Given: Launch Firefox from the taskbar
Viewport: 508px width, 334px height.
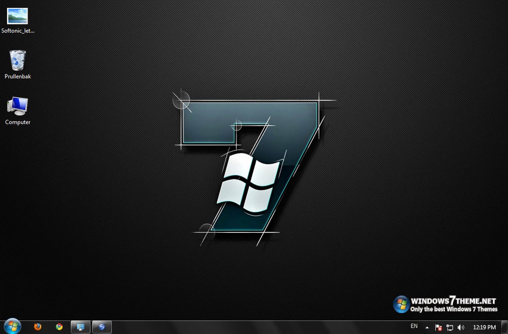Looking at the screenshot, I should click(37, 327).
